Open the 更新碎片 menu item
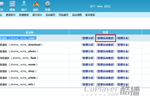The width and height of the screenshot is (150, 100). click(x=10, y=15)
